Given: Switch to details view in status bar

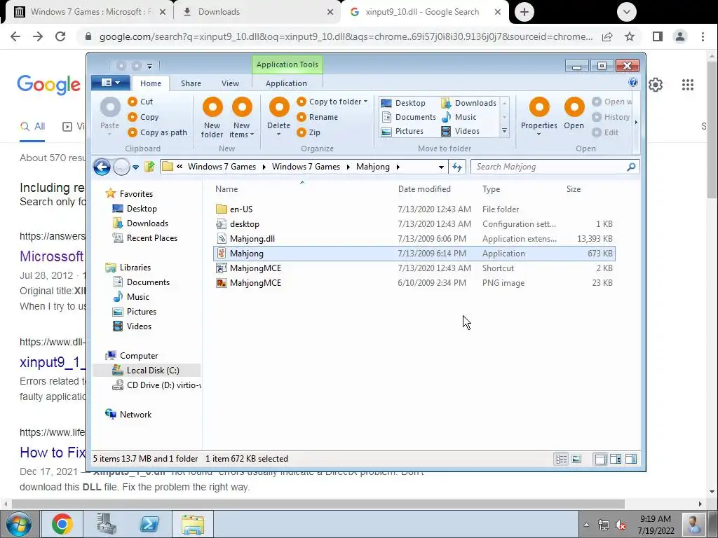Looking at the screenshot, I should (x=561, y=459).
